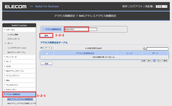Click the アクセス制御設定名 input containing Reject-MAC

[81, 29]
